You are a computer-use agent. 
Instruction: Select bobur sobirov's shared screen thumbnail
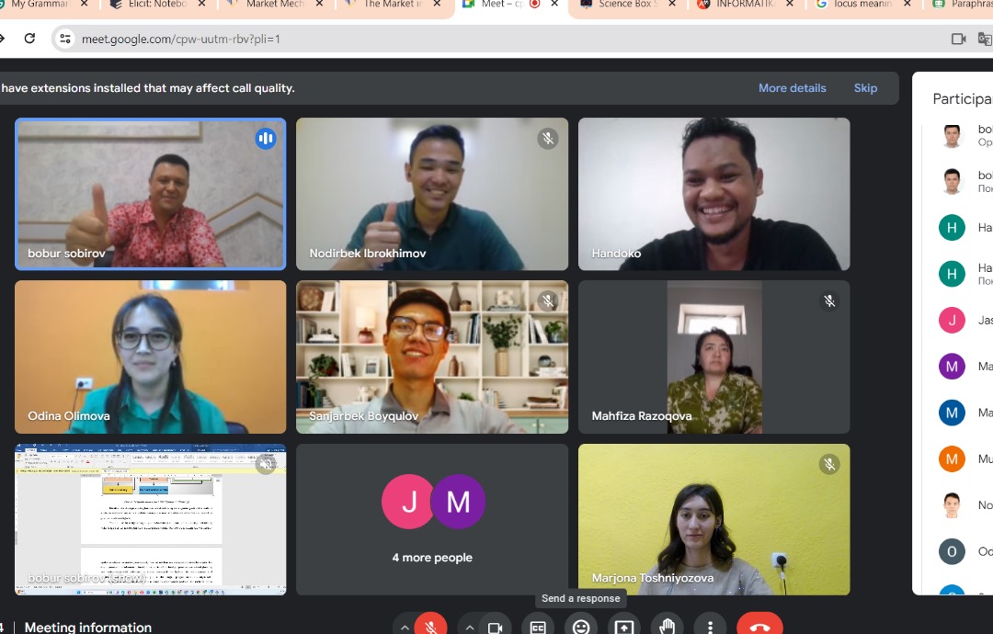click(151, 519)
